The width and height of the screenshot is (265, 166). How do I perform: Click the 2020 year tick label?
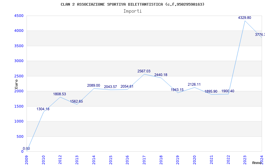[x=194, y=160]
